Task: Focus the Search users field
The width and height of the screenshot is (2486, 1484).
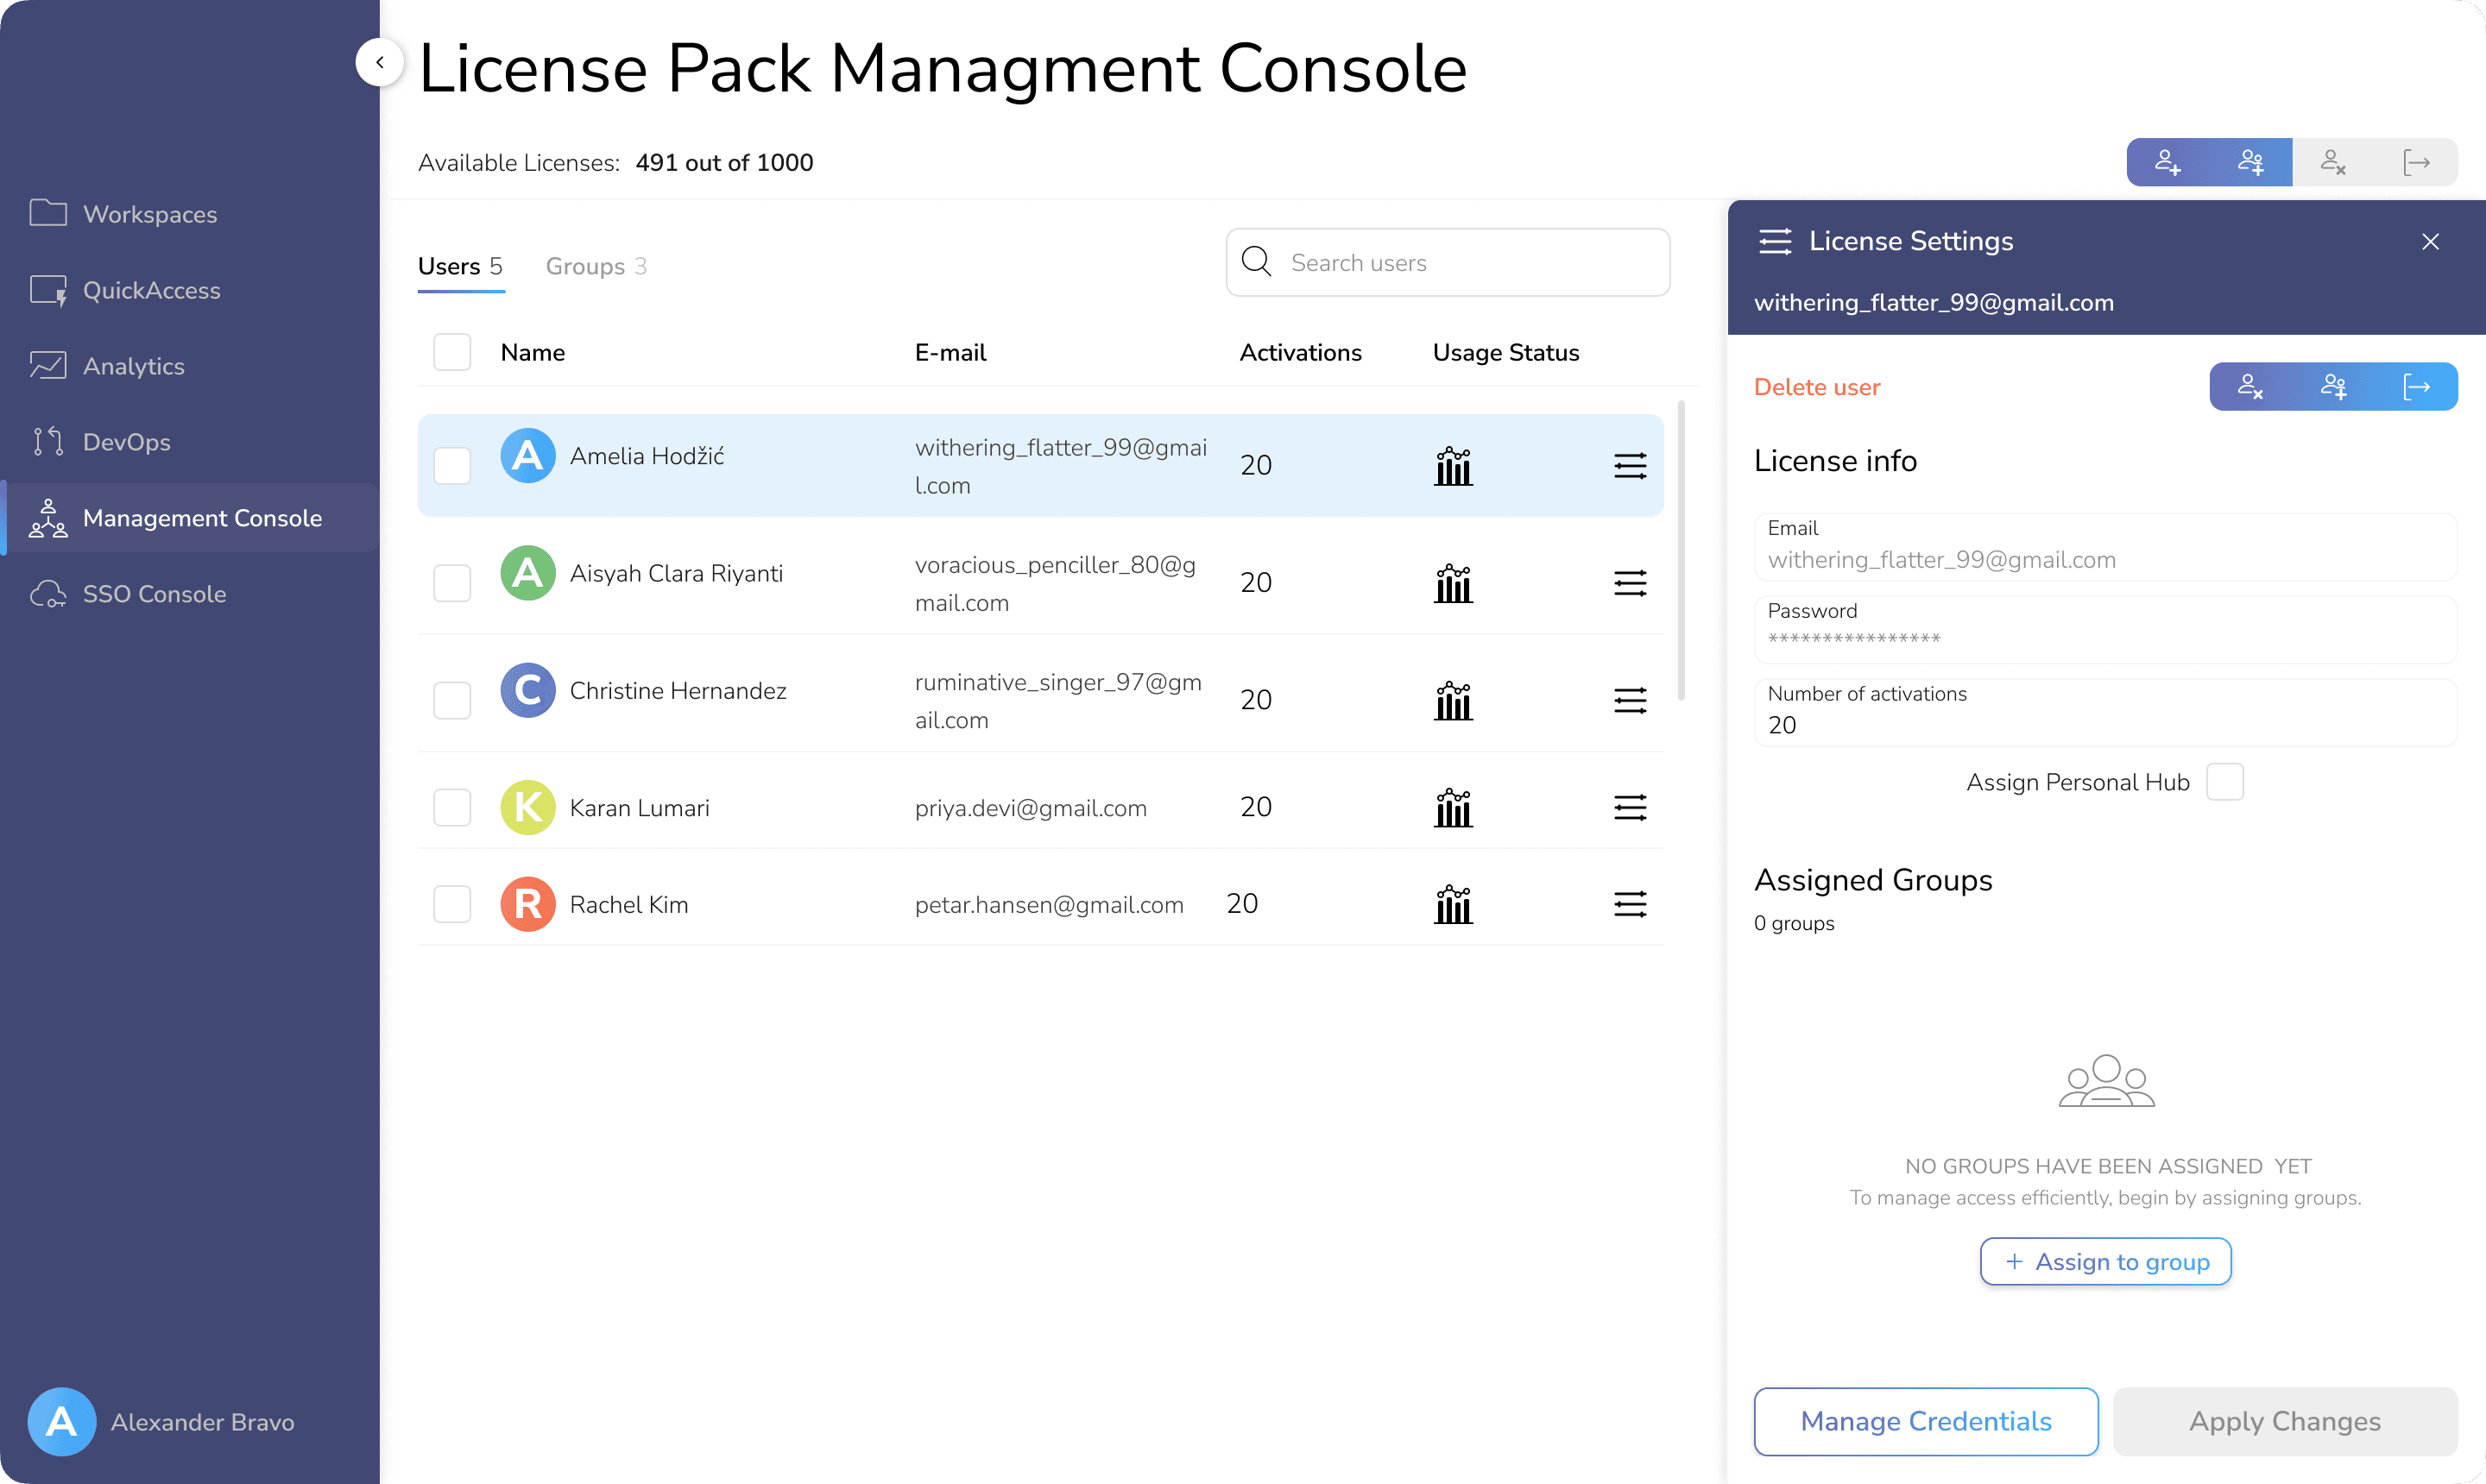Action: (1448, 262)
